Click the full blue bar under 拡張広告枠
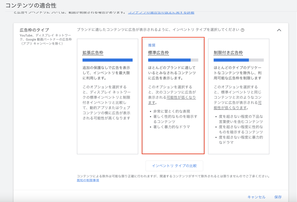 107,60
